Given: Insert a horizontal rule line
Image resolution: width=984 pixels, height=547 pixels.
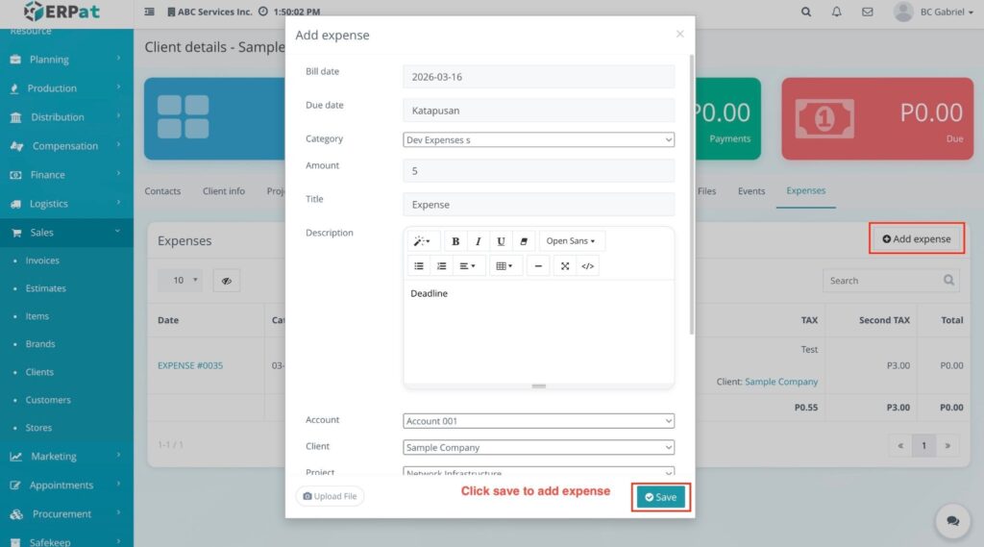Looking at the screenshot, I should click(538, 266).
